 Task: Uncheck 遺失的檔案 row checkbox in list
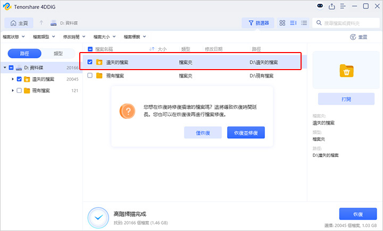90,62
